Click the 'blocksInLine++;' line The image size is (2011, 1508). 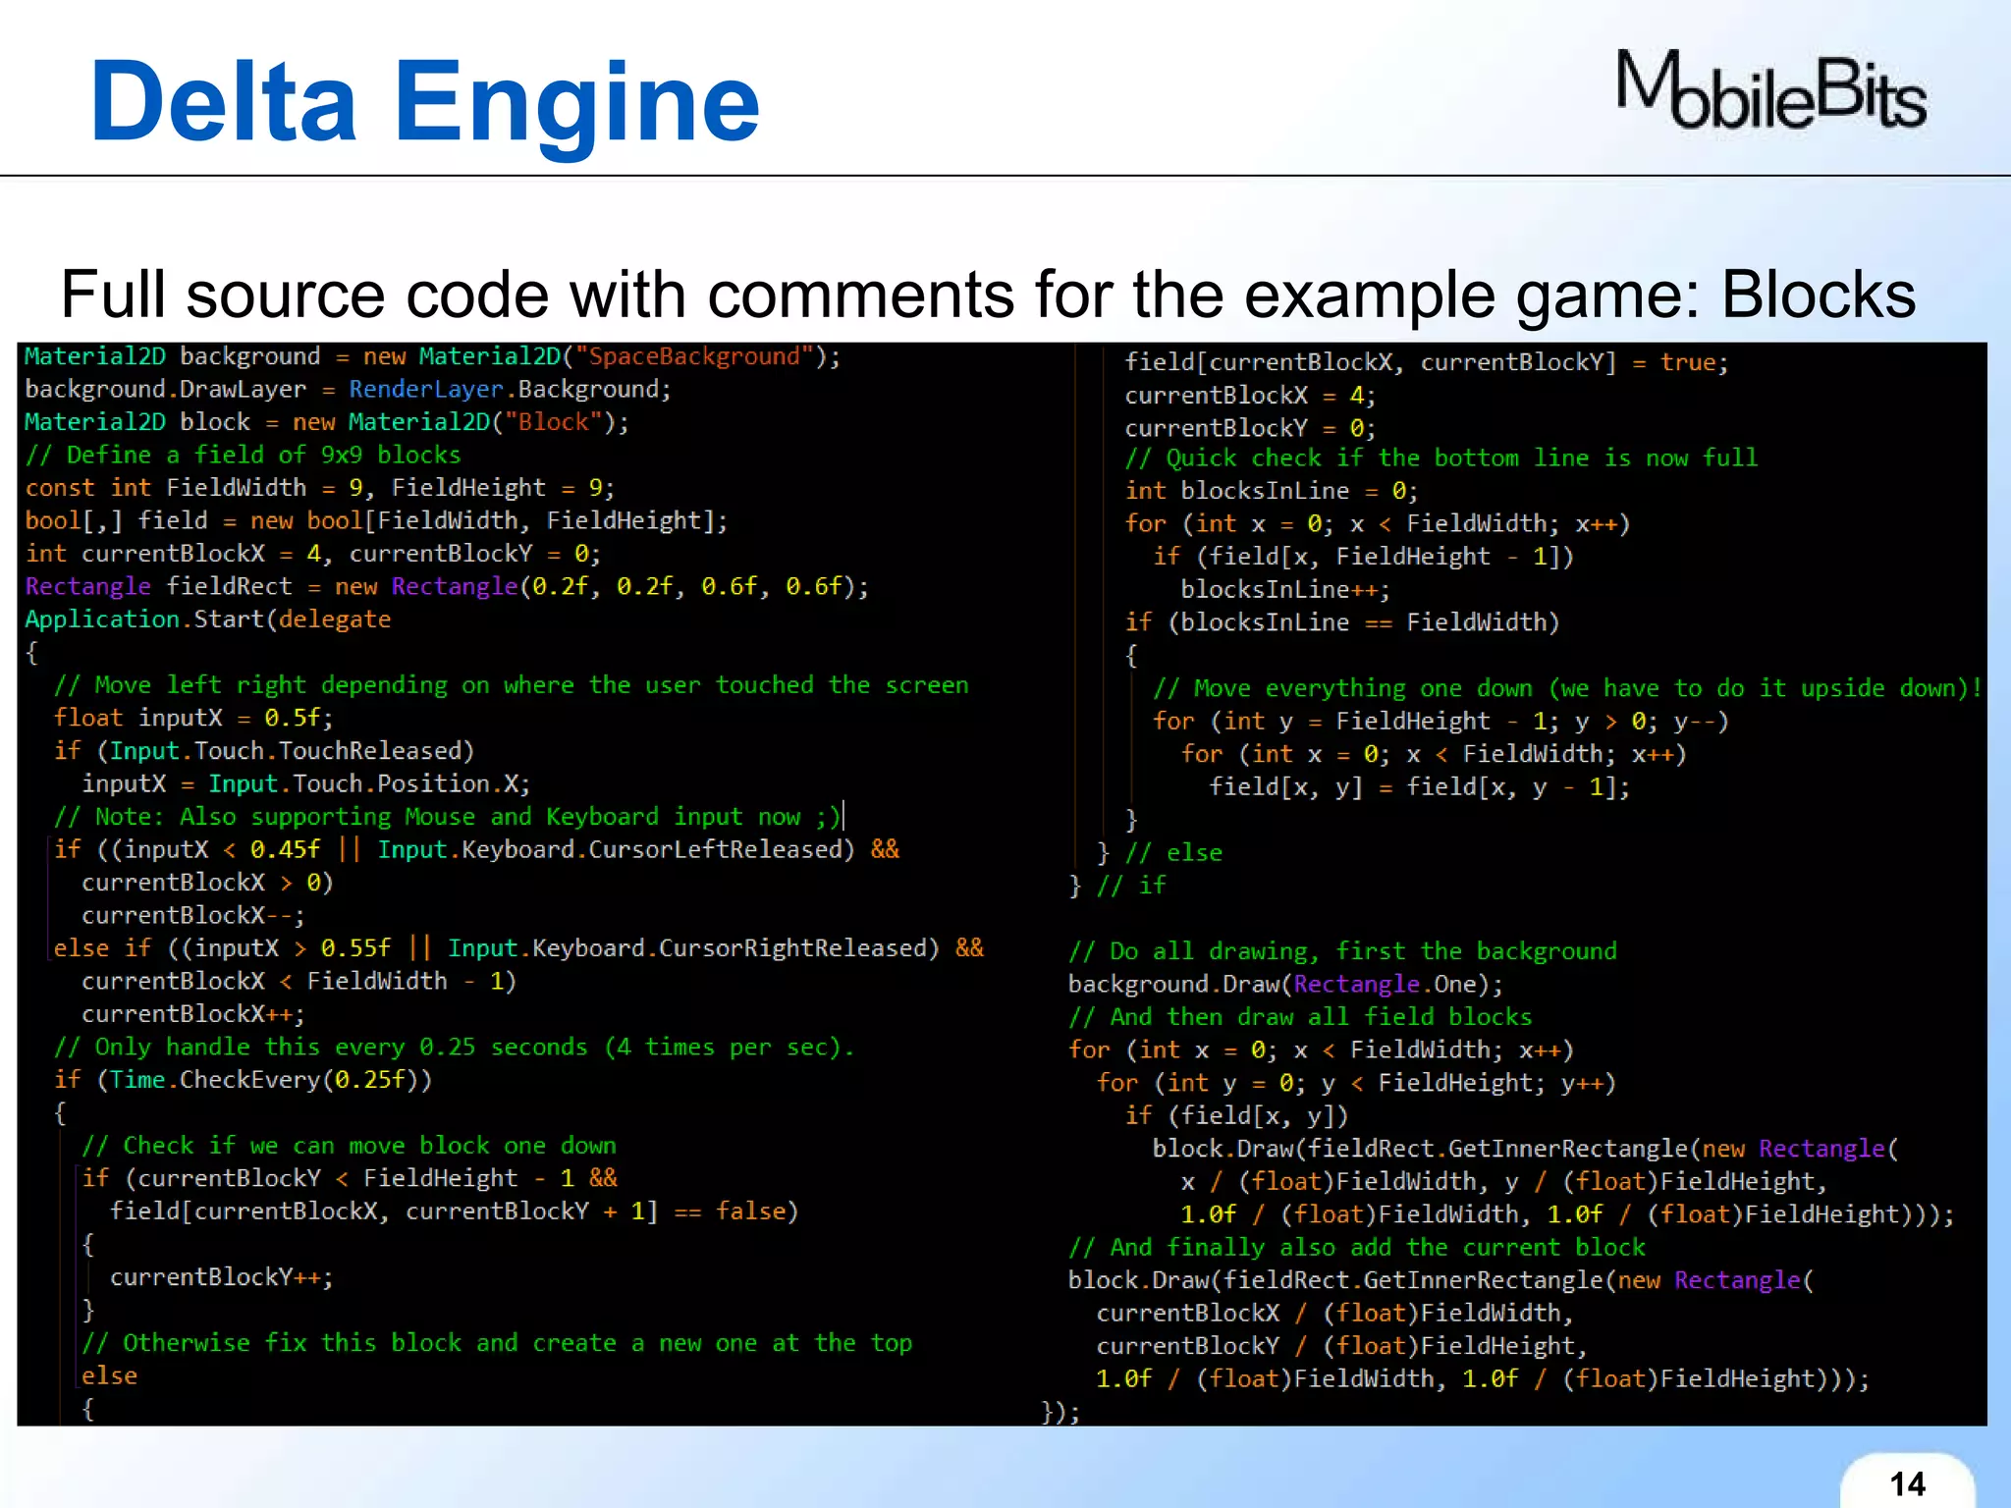coord(1285,589)
